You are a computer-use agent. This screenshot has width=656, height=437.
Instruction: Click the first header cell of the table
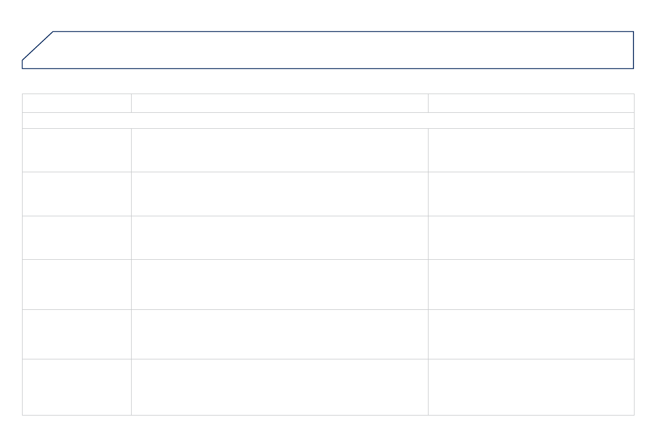tap(77, 103)
